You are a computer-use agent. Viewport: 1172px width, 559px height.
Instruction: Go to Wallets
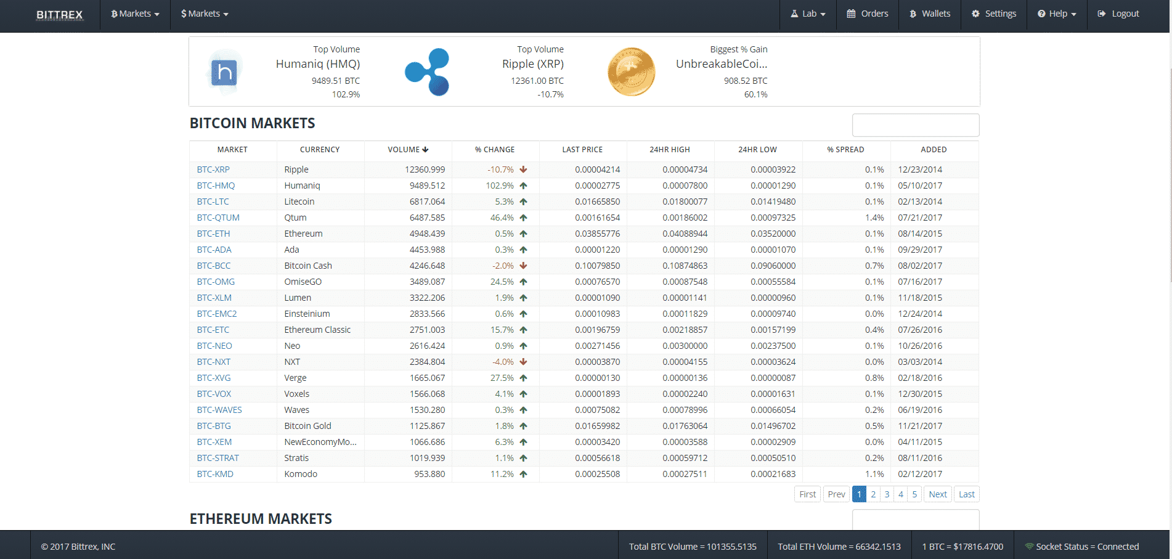930,14
